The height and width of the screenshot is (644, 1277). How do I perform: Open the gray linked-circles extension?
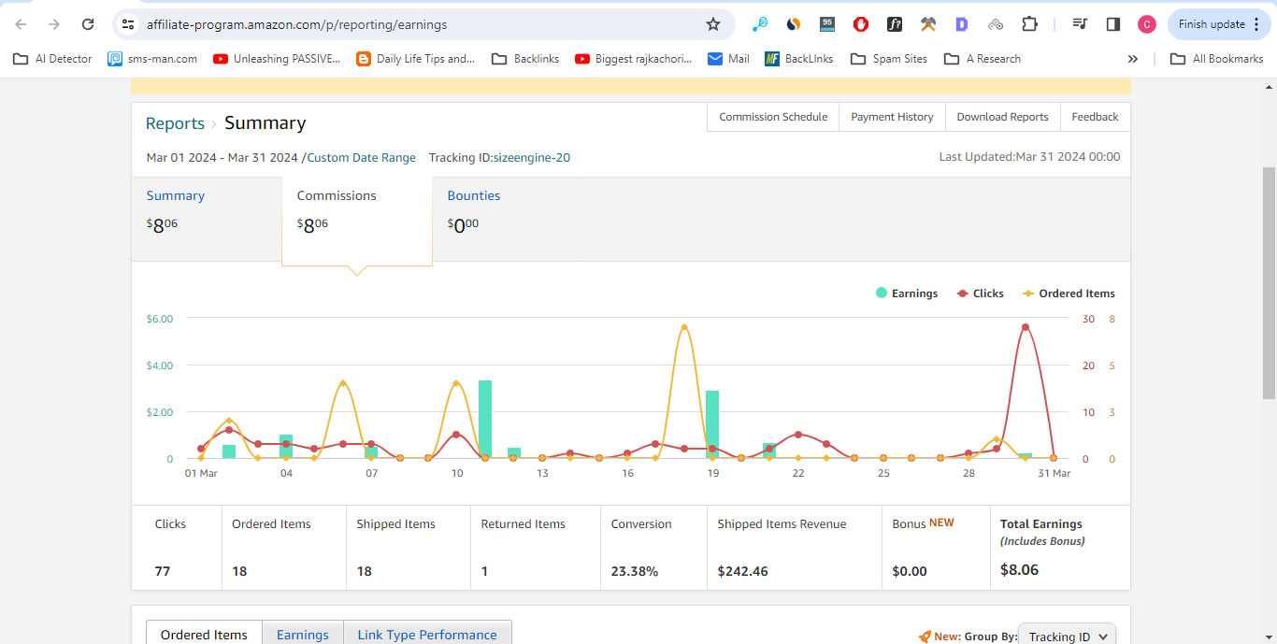click(x=996, y=24)
